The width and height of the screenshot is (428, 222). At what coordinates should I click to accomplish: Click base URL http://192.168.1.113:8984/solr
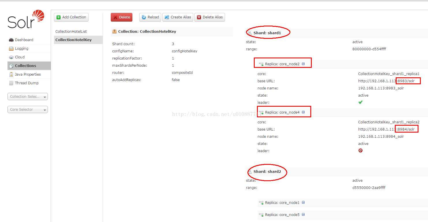pos(386,129)
